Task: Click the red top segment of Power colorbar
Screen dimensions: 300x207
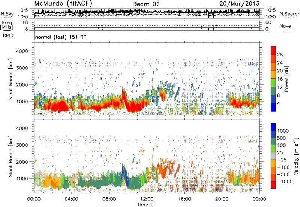Action: click(273, 50)
